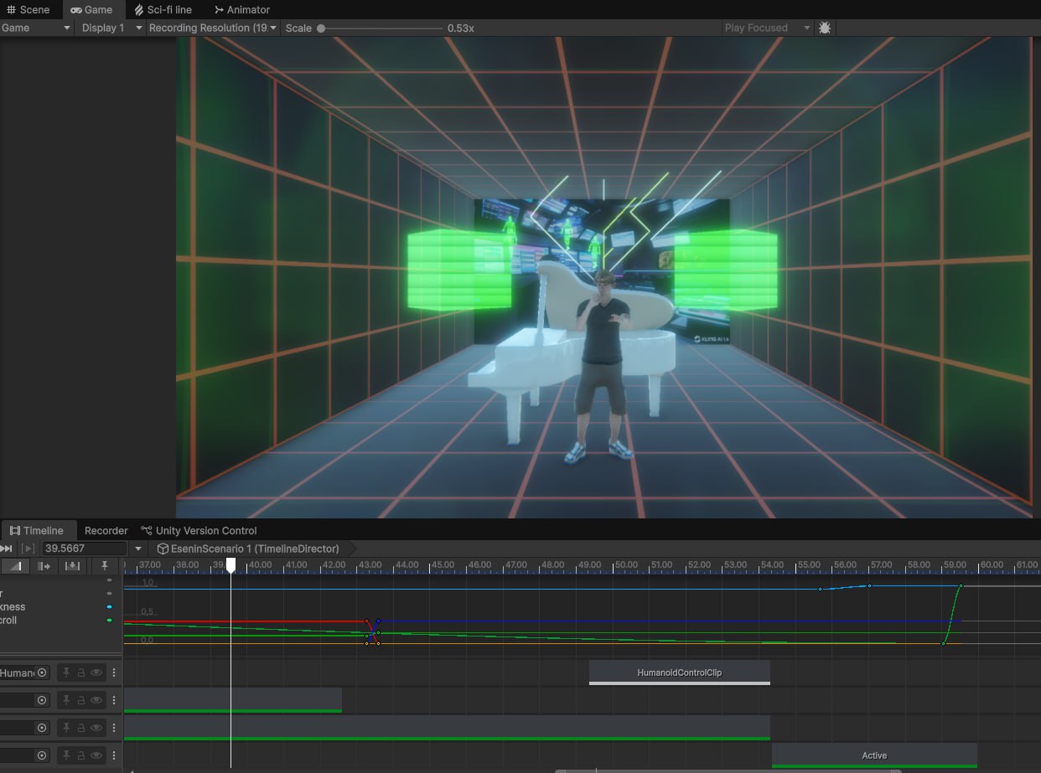Open the Recording Resolution dropdown
1041x773 pixels.
(212, 28)
